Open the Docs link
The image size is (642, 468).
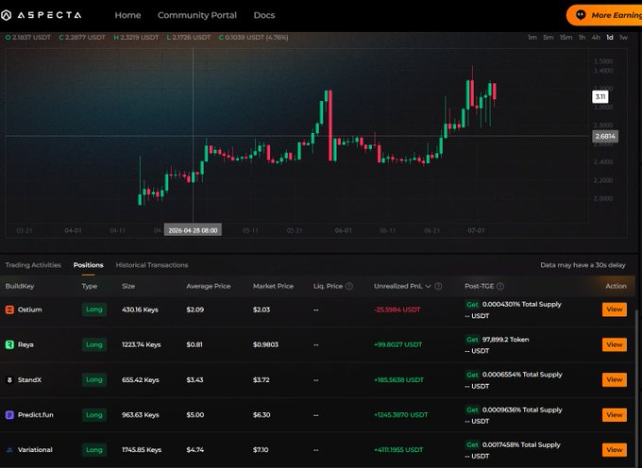264,15
